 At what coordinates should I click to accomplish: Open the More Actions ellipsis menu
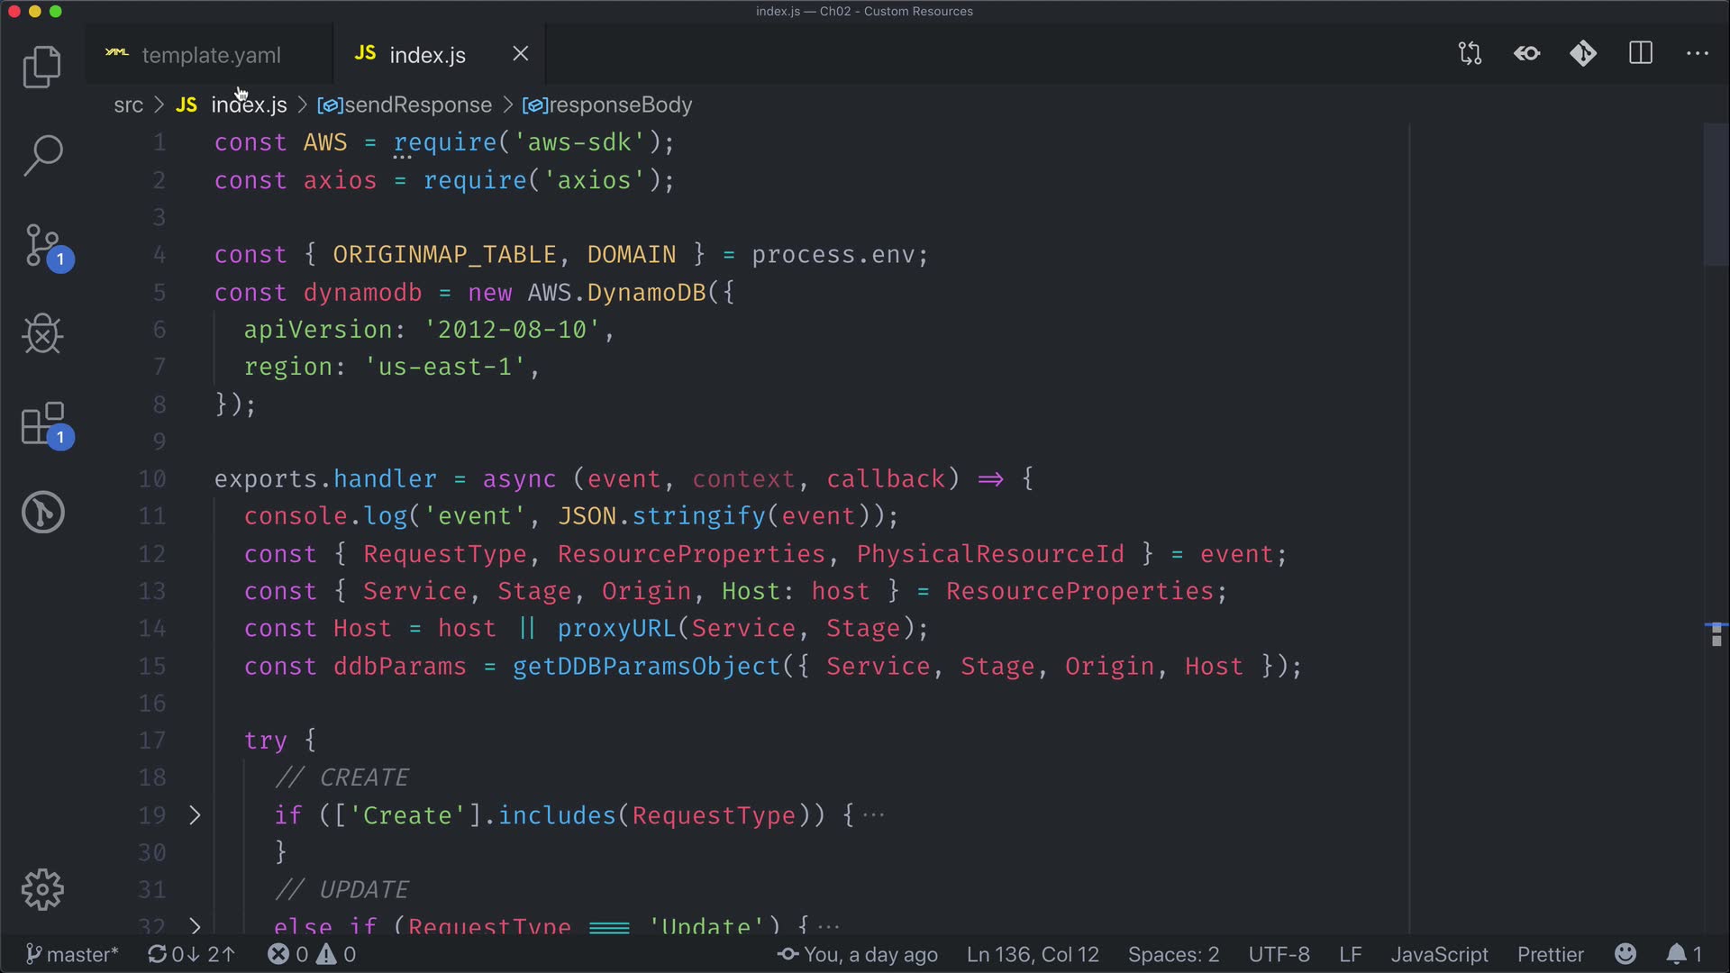[1698, 54]
